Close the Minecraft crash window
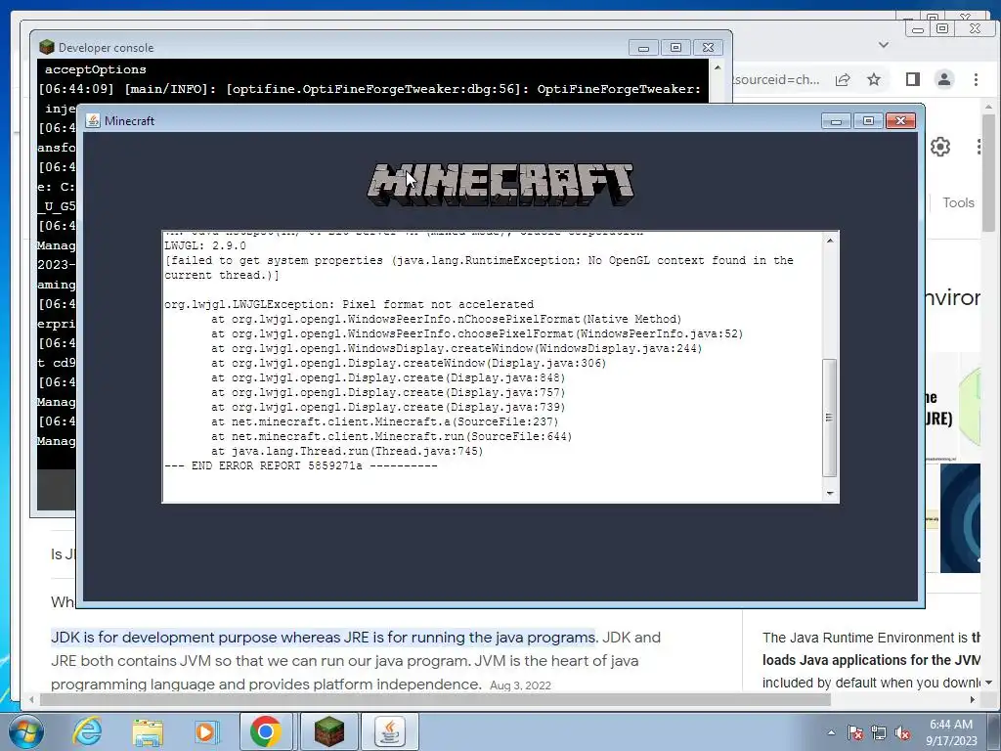This screenshot has height=751, width=1001. pyautogui.click(x=900, y=120)
